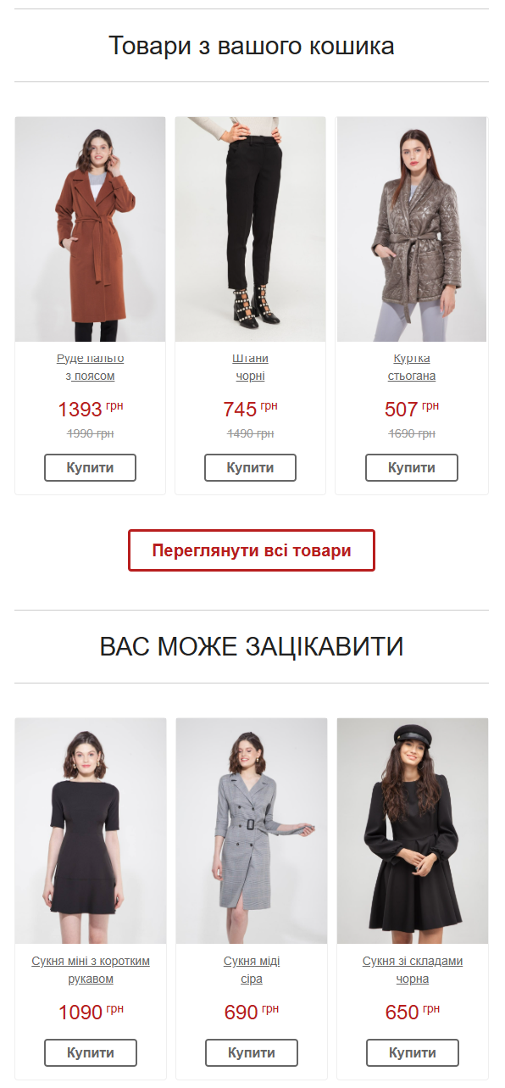Viewport: 505px width, 1088px height.
Task: Click 'Сукня міні з коротким рукавом' link
Action: 91,970
